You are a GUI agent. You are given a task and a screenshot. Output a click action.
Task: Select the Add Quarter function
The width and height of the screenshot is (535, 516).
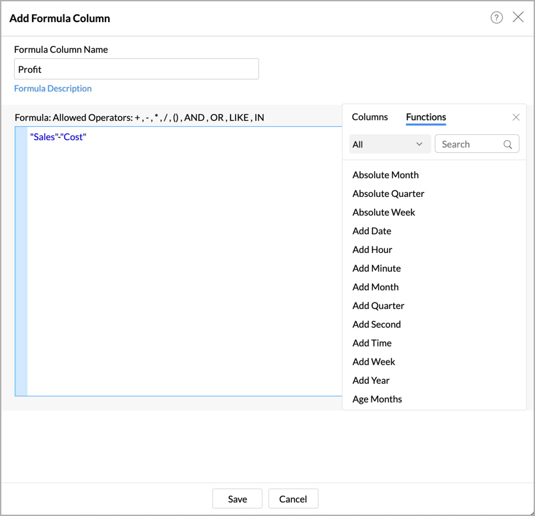(378, 306)
